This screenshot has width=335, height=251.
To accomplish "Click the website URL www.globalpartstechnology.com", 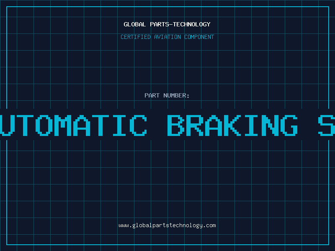I will [x=167, y=225].
